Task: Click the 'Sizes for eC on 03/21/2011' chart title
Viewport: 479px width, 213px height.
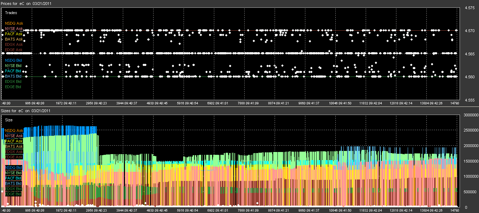Action: (25, 110)
